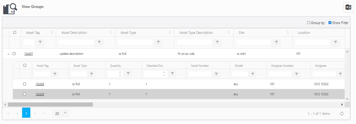Click the vertical scrollbar's up arrow
The image size is (356, 124).
click(347, 52)
